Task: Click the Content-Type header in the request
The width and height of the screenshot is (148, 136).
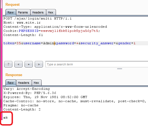Action: click(55, 27)
